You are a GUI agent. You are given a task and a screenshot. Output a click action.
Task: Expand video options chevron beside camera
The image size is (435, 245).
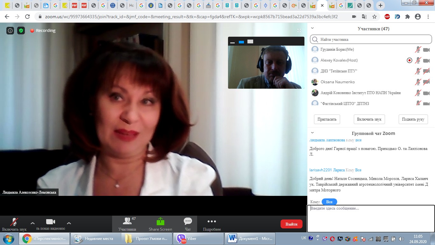69,223
